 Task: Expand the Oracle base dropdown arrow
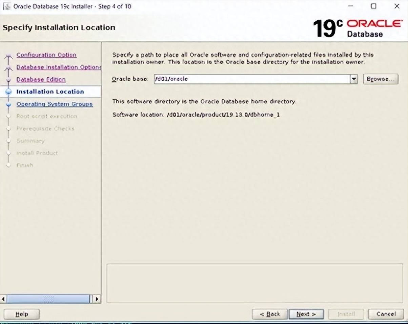pyautogui.click(x=354, y=79)
